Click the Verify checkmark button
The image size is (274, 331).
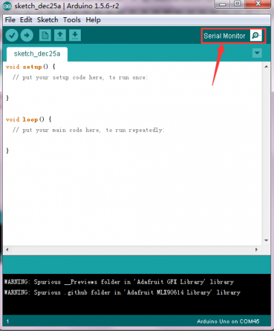click(x=12, y=35)
